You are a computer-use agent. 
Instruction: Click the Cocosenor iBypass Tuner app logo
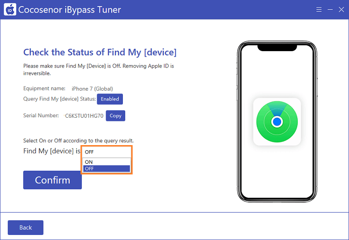point(10,10)
